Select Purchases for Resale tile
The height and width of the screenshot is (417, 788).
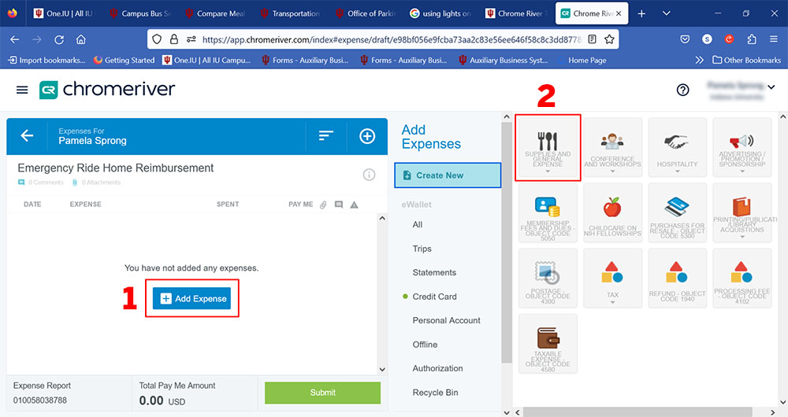pos(678,212)
